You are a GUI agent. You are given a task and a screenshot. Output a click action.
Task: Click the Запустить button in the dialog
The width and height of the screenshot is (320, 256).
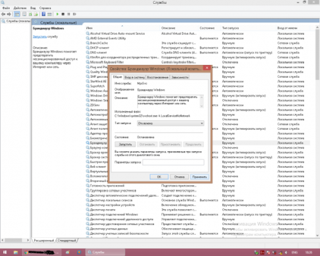coord(125,144)
